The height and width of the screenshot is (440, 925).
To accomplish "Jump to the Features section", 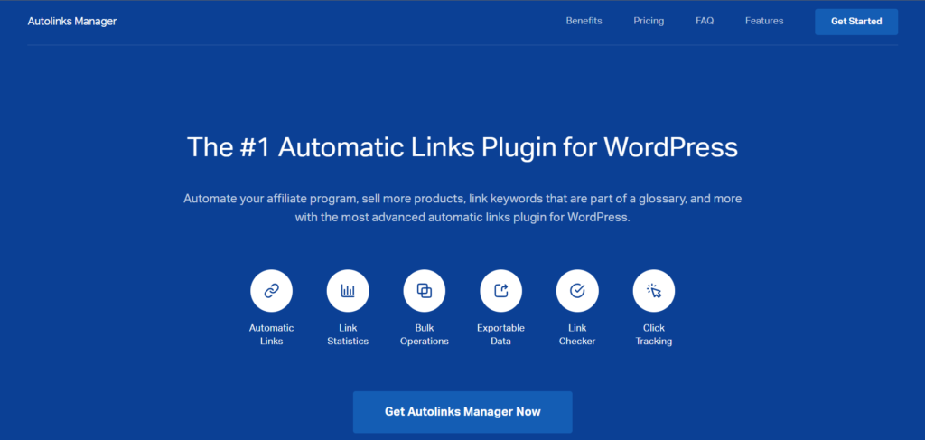I will (764, 21).
